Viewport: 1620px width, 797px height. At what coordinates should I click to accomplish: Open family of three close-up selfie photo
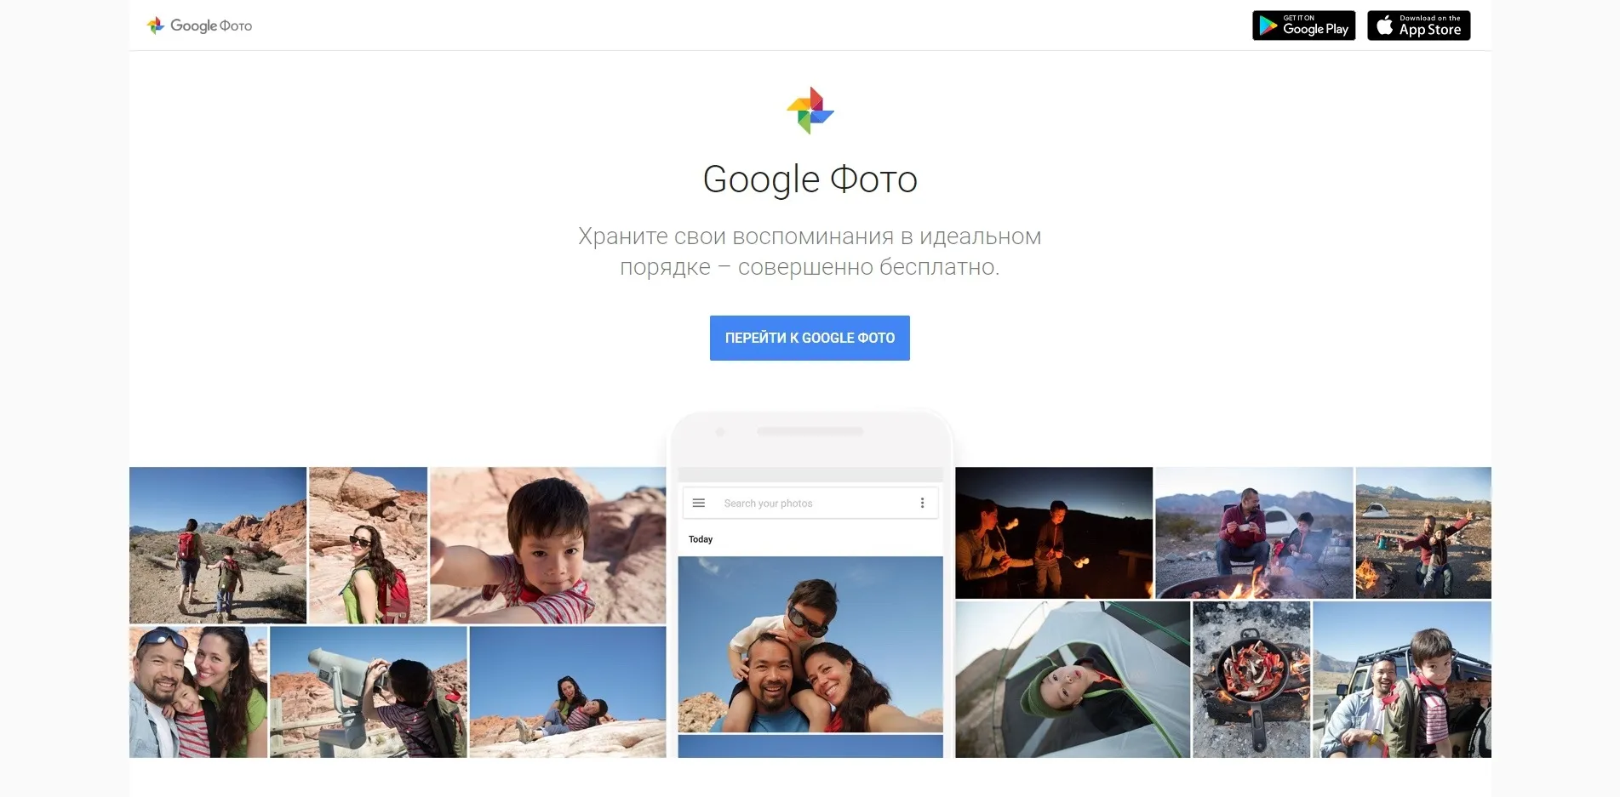(x=198, y=692)
